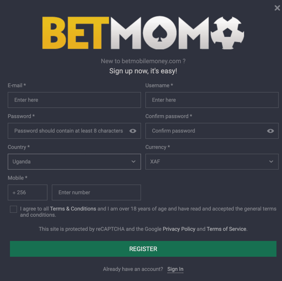
Task: Submit the form with the REGISTER button
Action: (143, 249)
